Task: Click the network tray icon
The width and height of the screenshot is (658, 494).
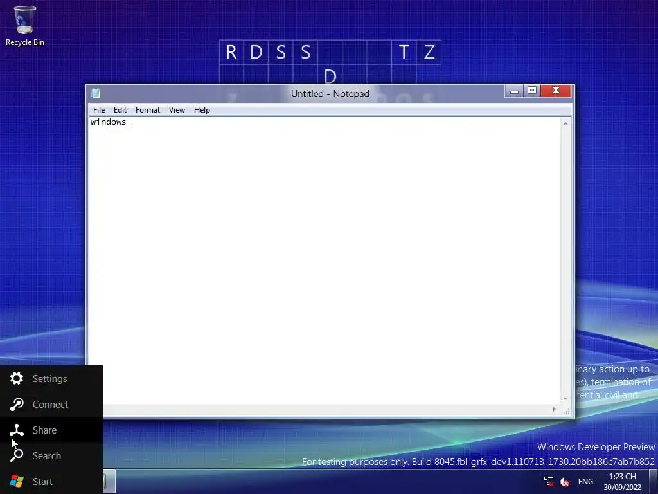Action: 549,481
